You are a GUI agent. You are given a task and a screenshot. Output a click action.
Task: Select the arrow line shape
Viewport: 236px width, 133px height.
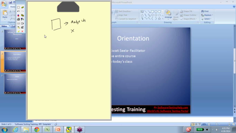tap(149, 11)
